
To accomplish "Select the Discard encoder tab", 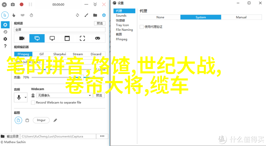I will pos(96,54).
